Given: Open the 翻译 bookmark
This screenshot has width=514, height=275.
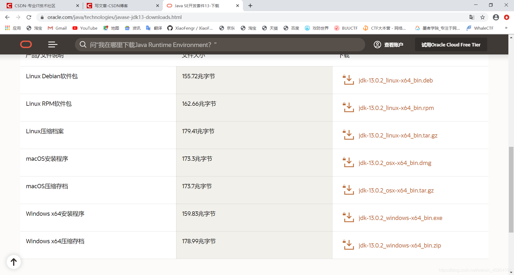Looking at the screenshot, I should tap(154, 28).
